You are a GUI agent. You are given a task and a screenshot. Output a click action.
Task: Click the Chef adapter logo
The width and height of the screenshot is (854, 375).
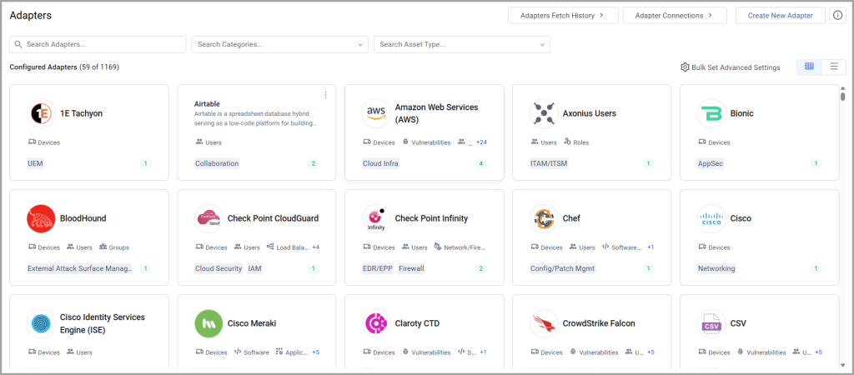pyautogui.click(x=544, y=218)
